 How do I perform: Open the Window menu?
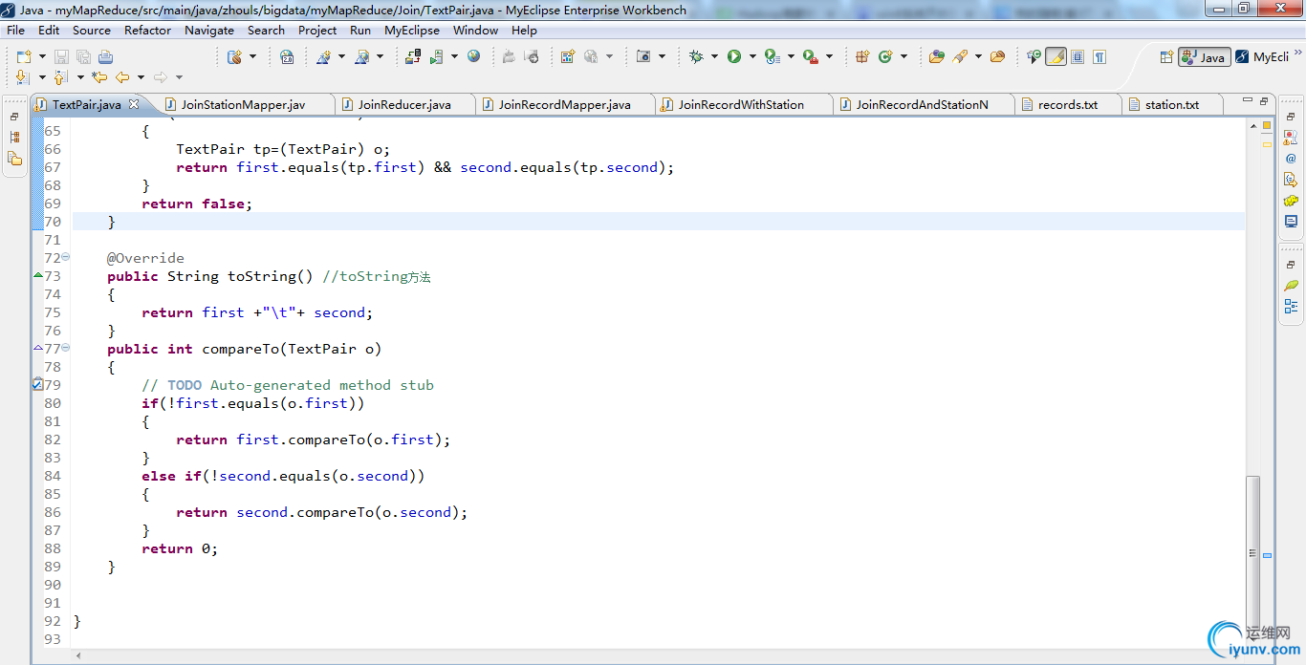(475, 30)
